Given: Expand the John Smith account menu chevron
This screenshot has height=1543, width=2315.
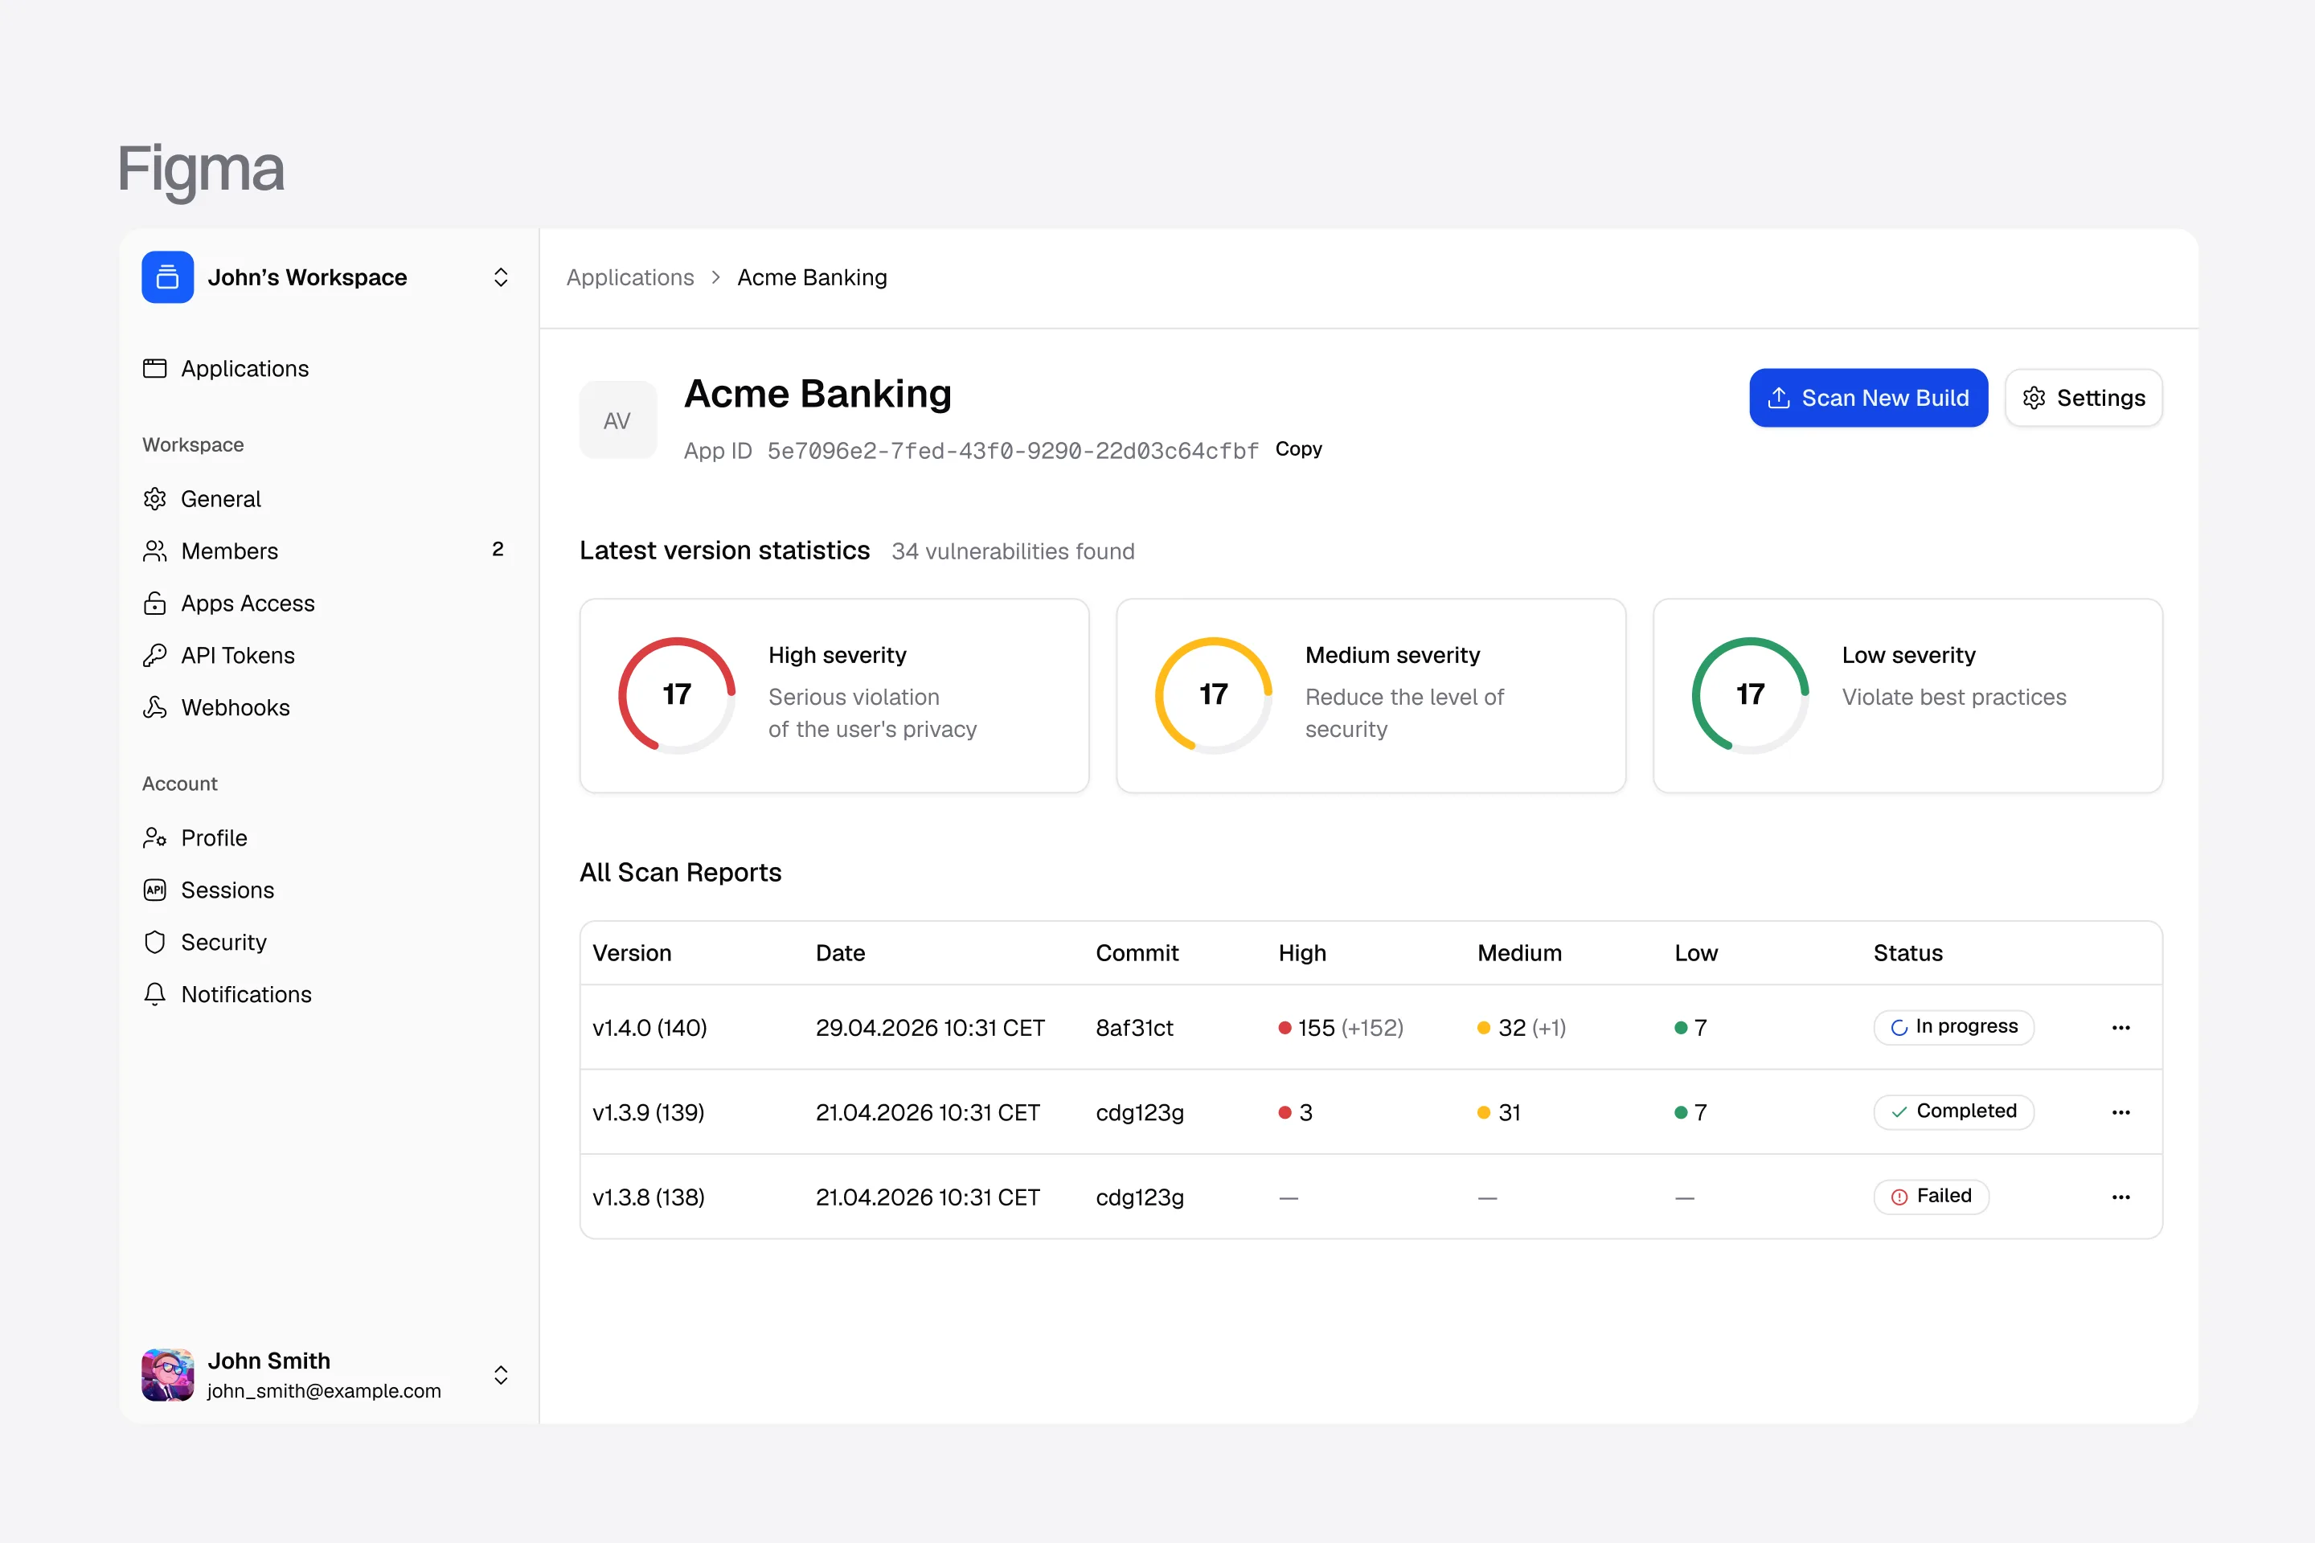Looking at the screenshot, I should (501, 1375).
